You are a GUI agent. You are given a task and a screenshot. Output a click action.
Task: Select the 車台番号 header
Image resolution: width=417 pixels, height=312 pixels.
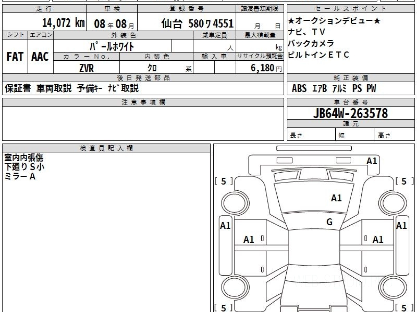[x=351, y=102]
